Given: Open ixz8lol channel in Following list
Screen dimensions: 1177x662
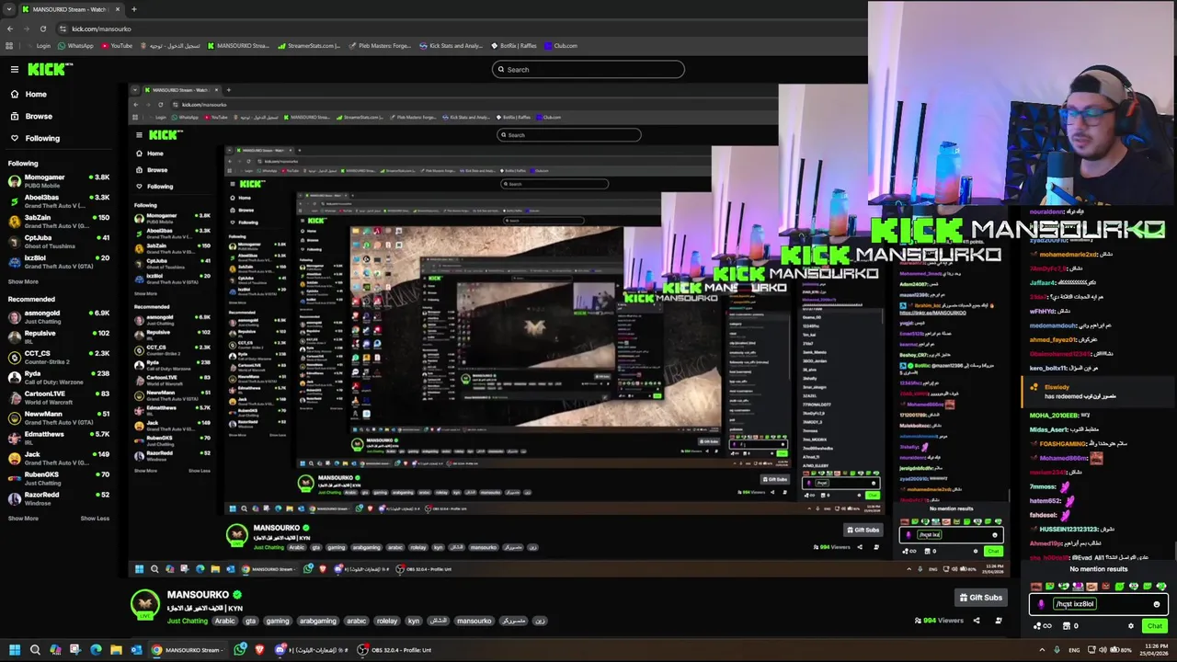Looking at the screenshot, I should tap(59, 261).
